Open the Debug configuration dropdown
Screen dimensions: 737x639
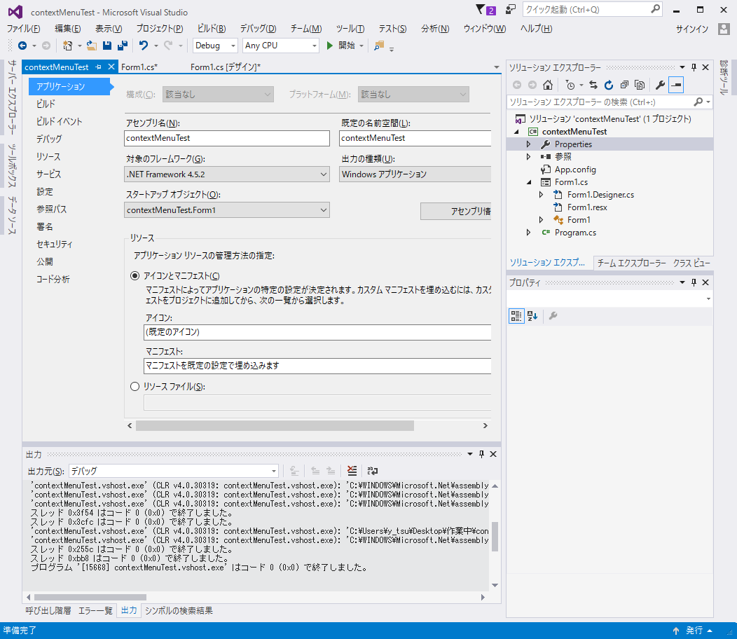(x=215, y=46)
